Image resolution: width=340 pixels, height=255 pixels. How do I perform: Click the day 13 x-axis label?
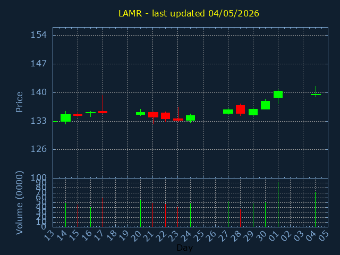pyautogui.click(x=49, y=236)
